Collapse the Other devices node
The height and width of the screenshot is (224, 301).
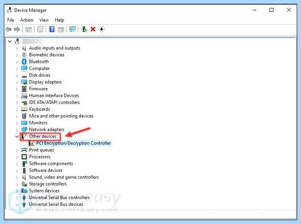click(17, 137)
